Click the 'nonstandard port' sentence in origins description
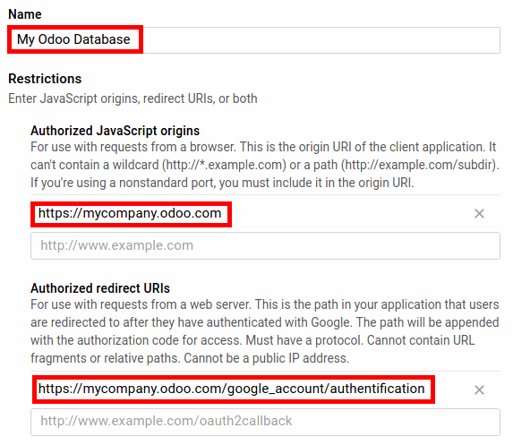The image size is (513, 445). click(x=222, y=183)
